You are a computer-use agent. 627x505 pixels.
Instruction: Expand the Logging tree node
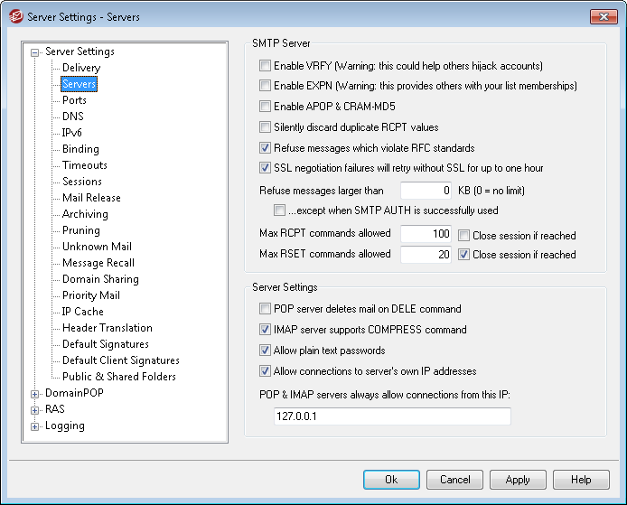coord(35,426)
